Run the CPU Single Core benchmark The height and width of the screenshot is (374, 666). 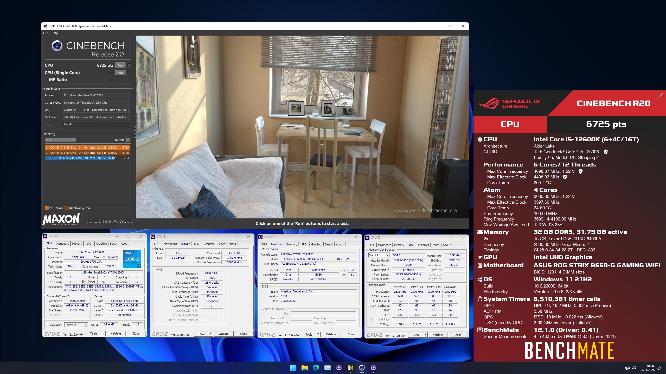click(x=120, y=73)
